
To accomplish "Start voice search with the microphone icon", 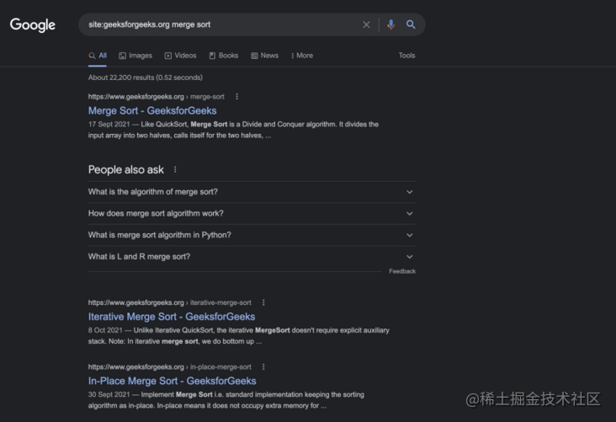I will [390, 24].
